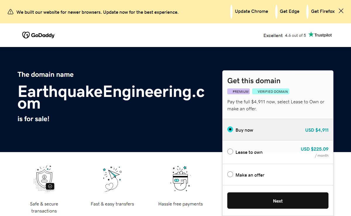The height and width of the screenshot is (216, 351).
Task: Click the '/ month' label under lease price
Action: click(322, 156)
